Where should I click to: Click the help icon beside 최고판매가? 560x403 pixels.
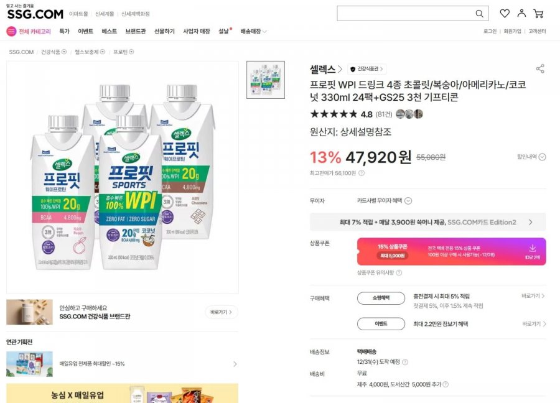362,173
